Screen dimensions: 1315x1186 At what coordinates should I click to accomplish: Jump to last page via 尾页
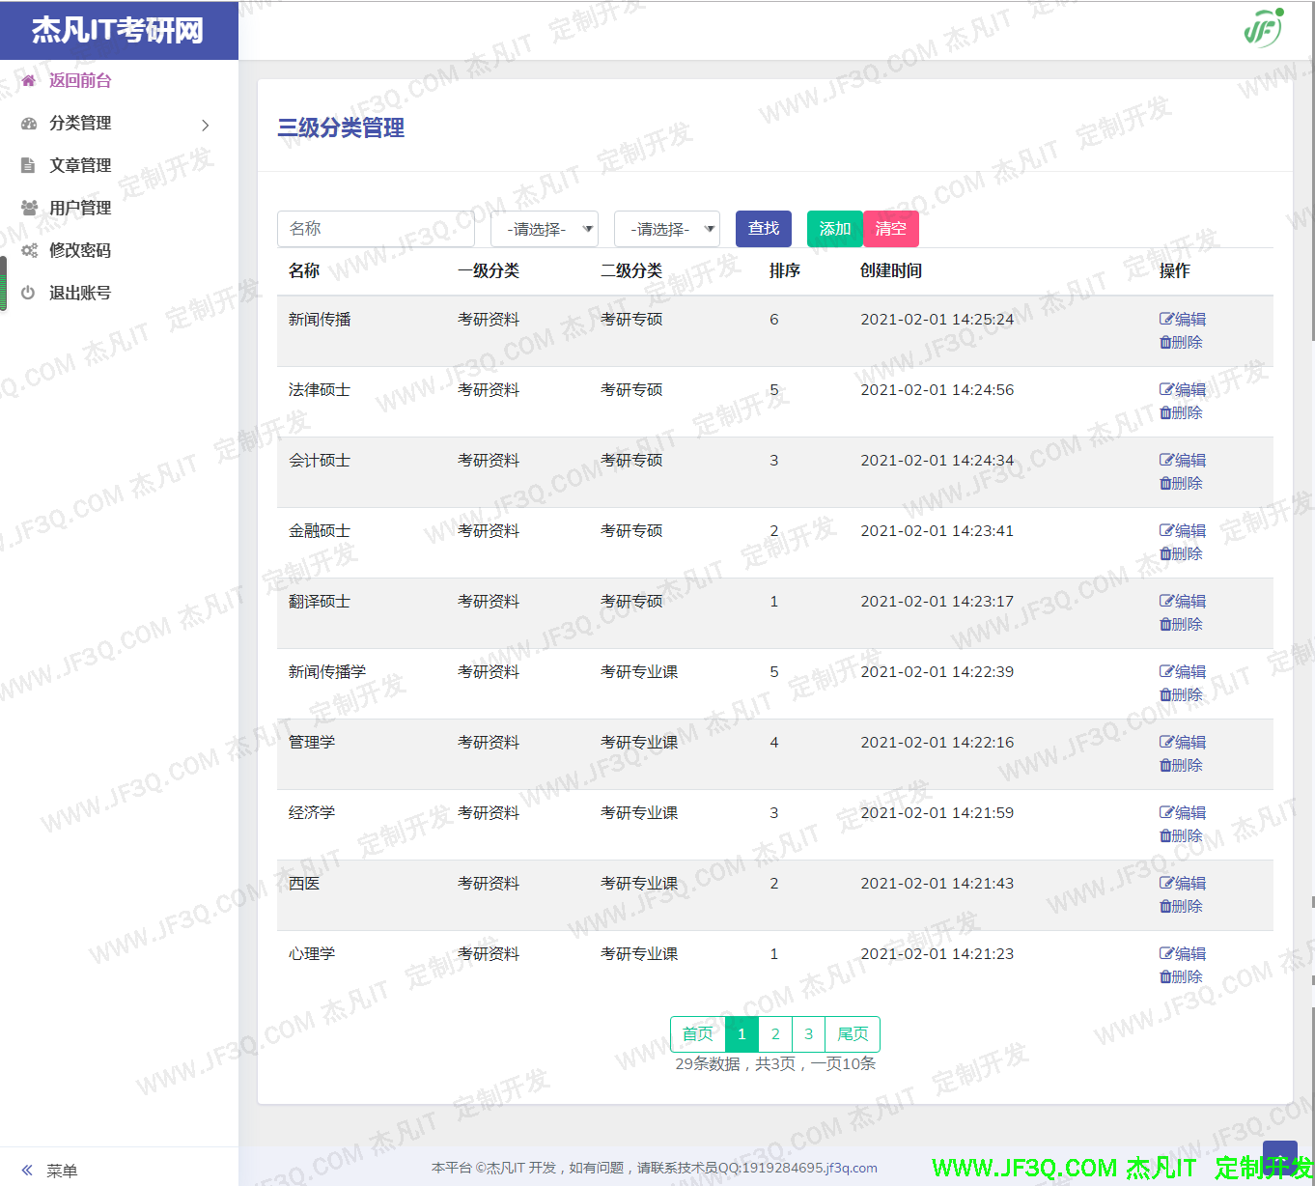[853, 1034]
